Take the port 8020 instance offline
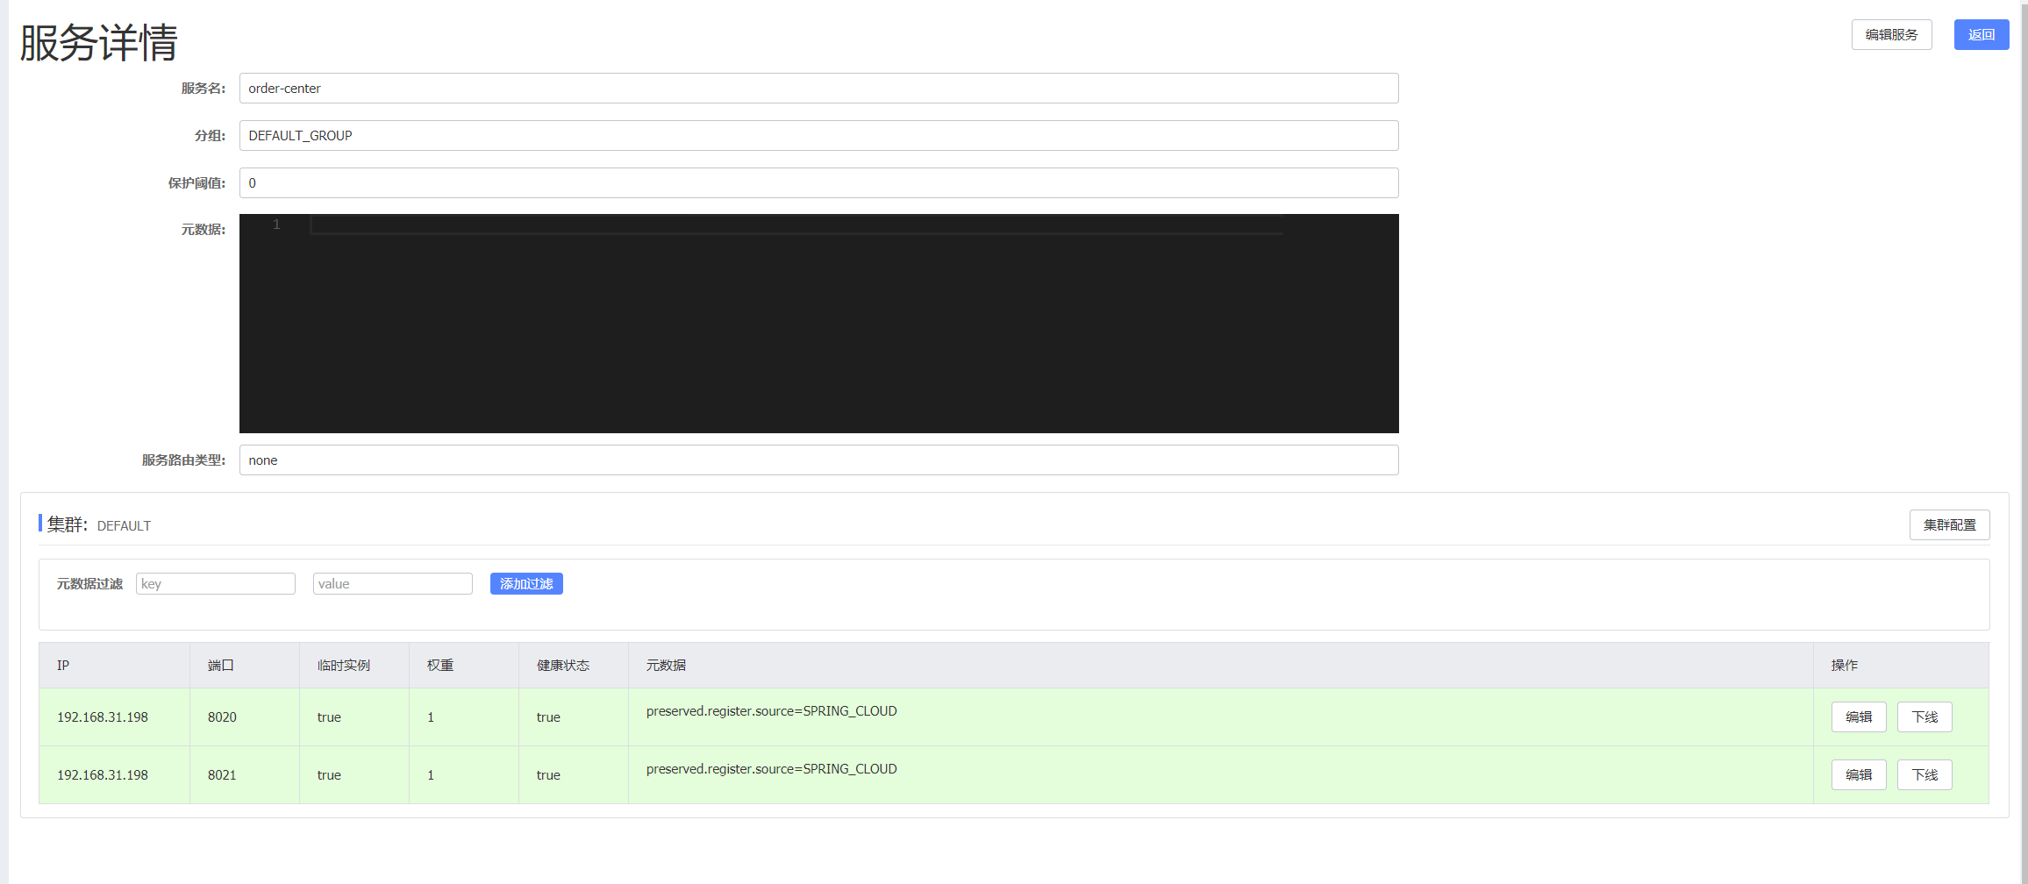The image size is (2028, 884). [x=1924, y=717]
